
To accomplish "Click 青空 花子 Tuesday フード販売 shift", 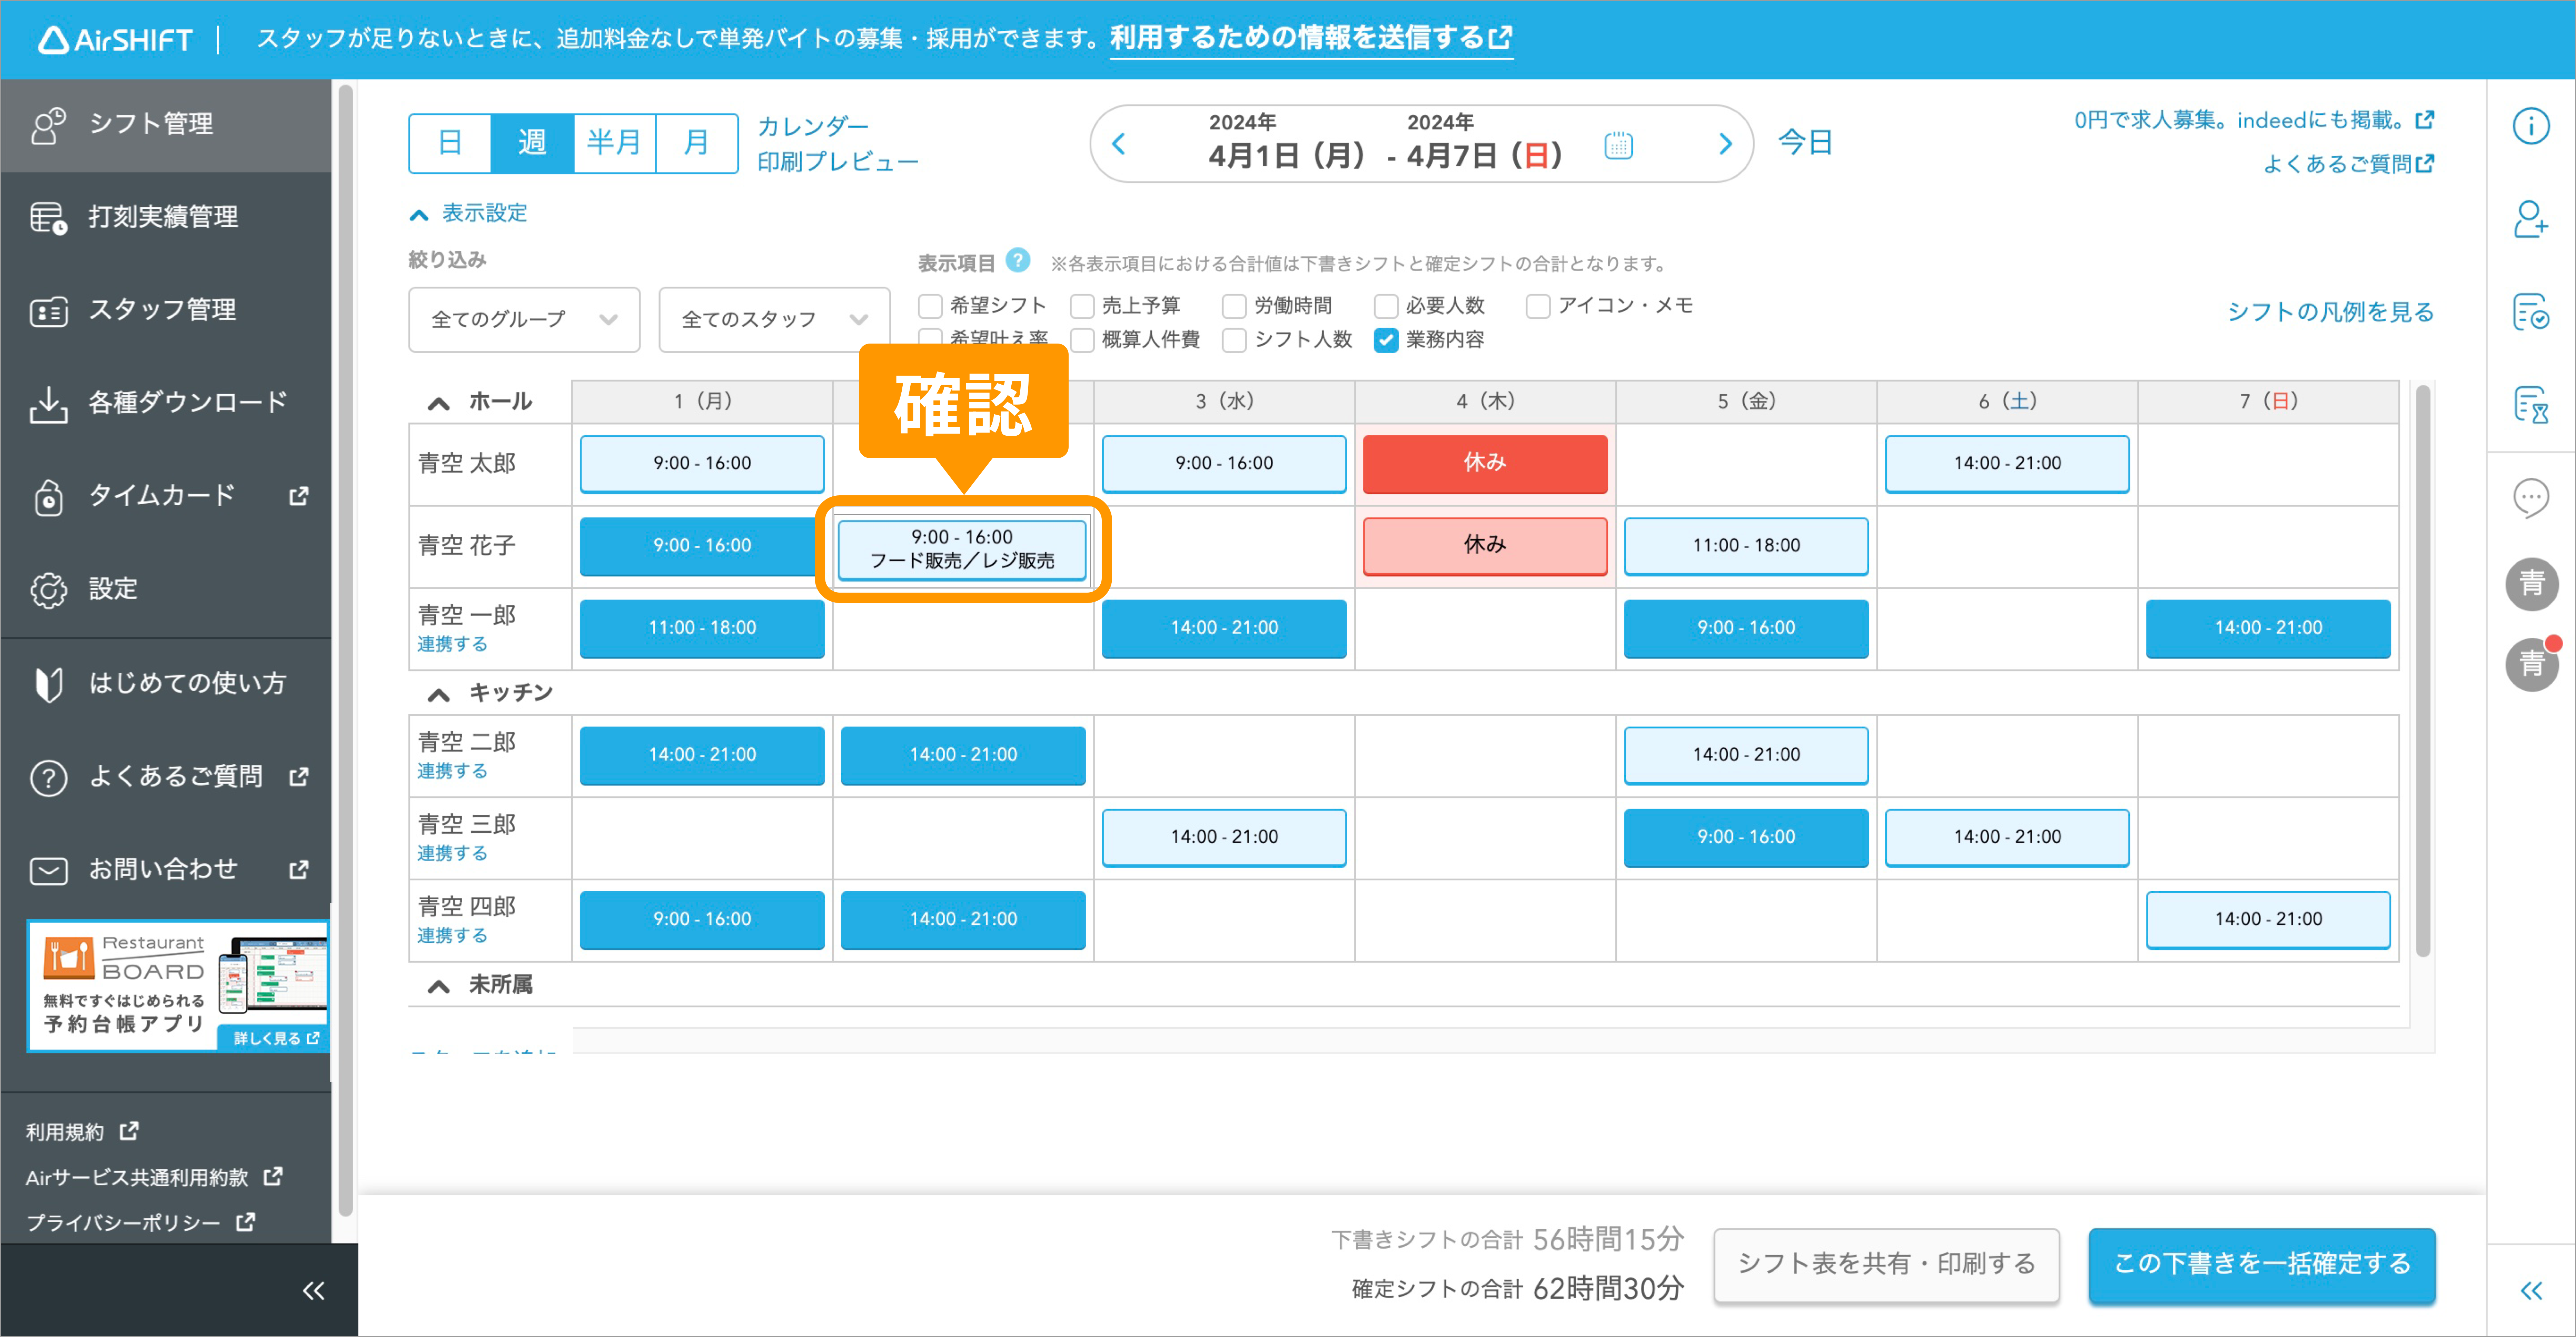I will (x=962, y=549).
